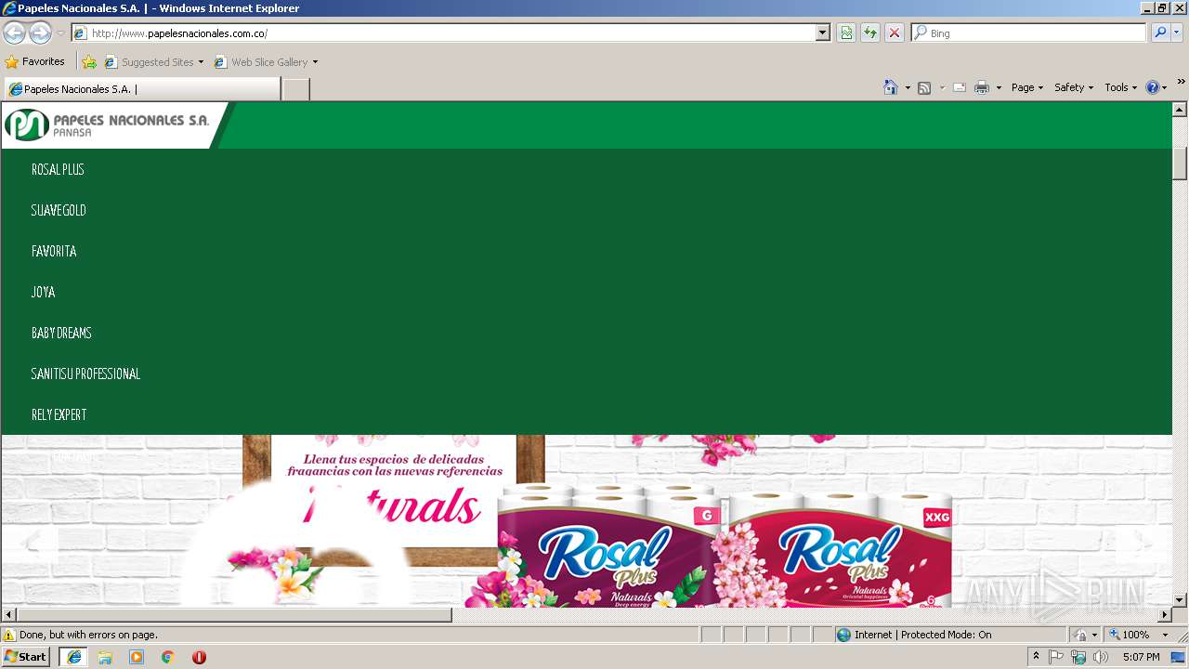Image resolution: width=1189 pixels, height=669 pixels.
Task: Click the network tray icon
Action: [1078, 657]
